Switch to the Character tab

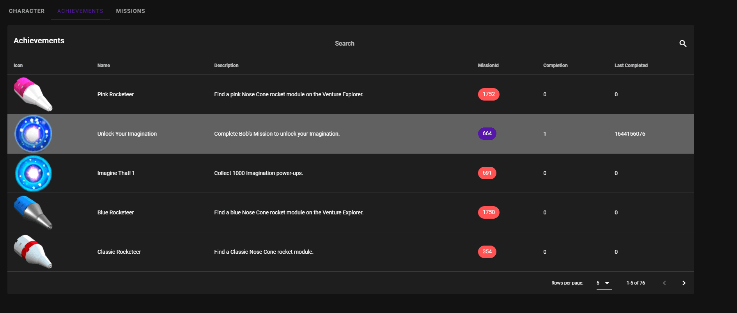click(27, 11)
